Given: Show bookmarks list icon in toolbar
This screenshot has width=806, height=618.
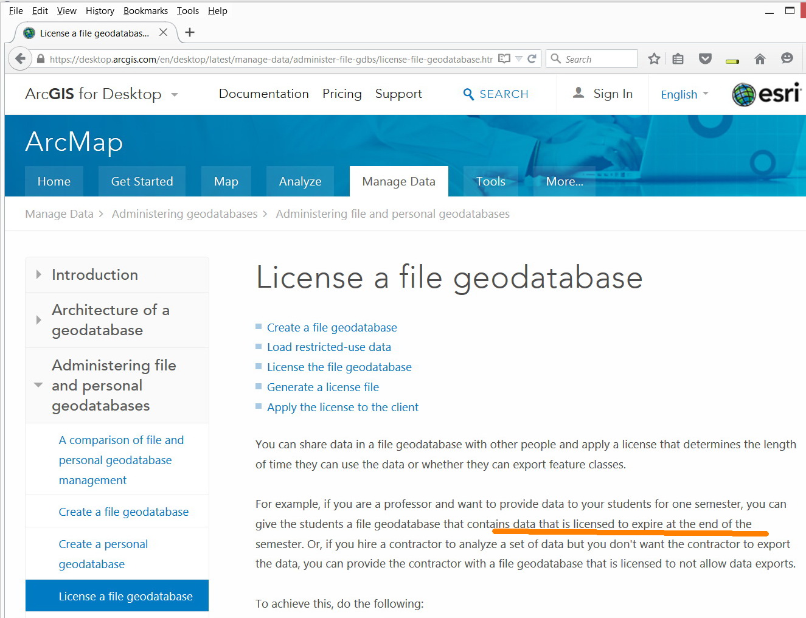Looking at the screenshot, I should tap(678, 58).
